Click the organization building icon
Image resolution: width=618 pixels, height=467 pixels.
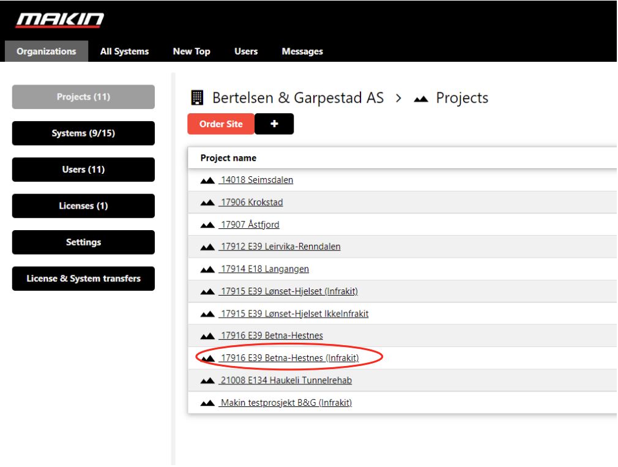(x=197, y=98)
